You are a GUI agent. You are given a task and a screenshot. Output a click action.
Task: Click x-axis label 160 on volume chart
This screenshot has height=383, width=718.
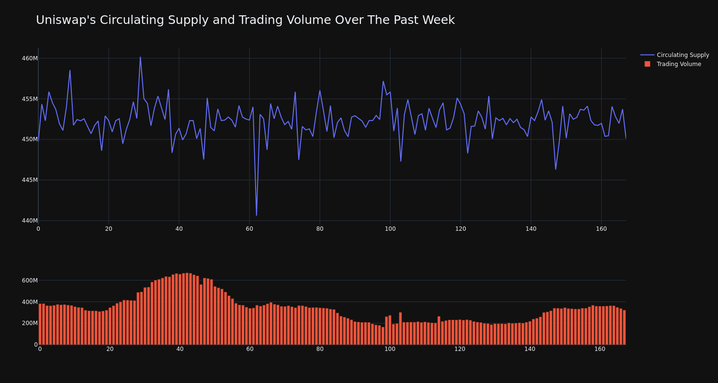pyautogui.click(x=600, y=349)
